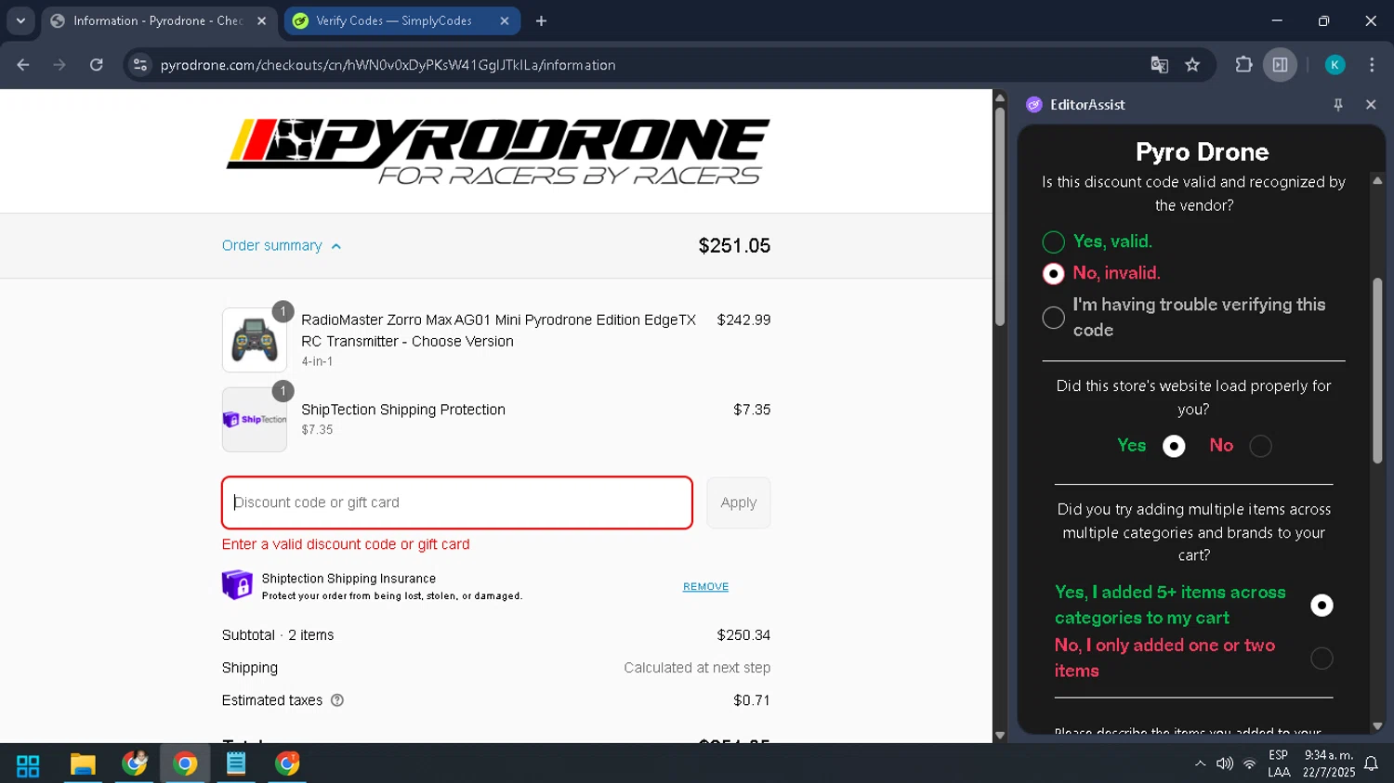Bookmark this page with the star icon
The image size is (1394, 783).
click(1192, 65)
